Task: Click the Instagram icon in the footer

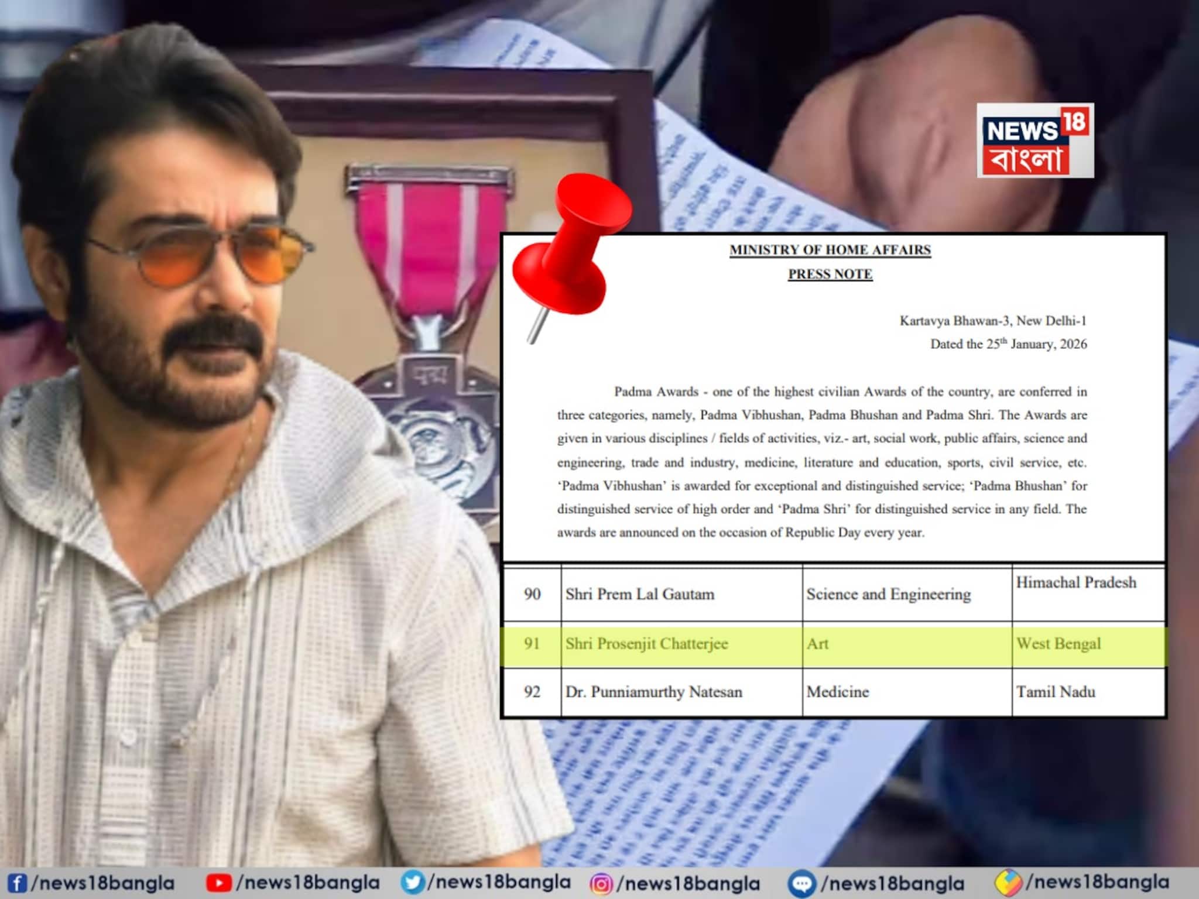Action: [601, 884]
